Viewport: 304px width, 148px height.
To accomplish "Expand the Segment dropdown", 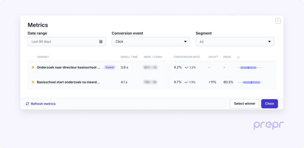I will click(235, 42).
